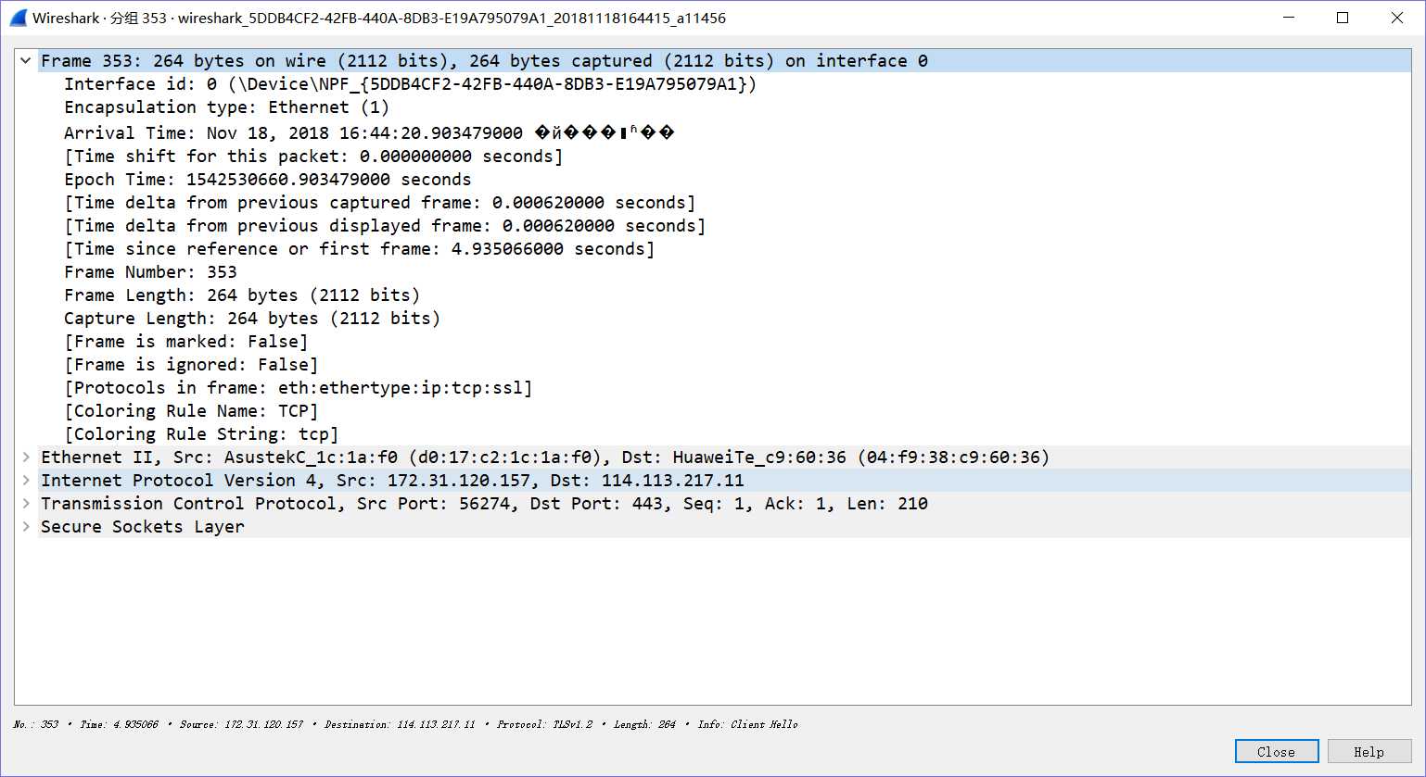This screenshot has height=777, width=1426.
Task: Click the packet summary status line
Action: click(x=405, y=724)
